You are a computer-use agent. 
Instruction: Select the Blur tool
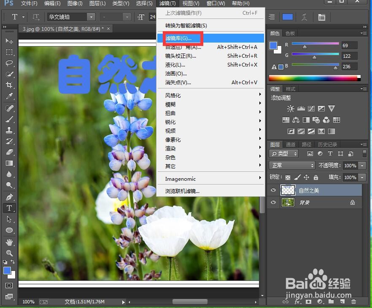[x=9, y=174]
